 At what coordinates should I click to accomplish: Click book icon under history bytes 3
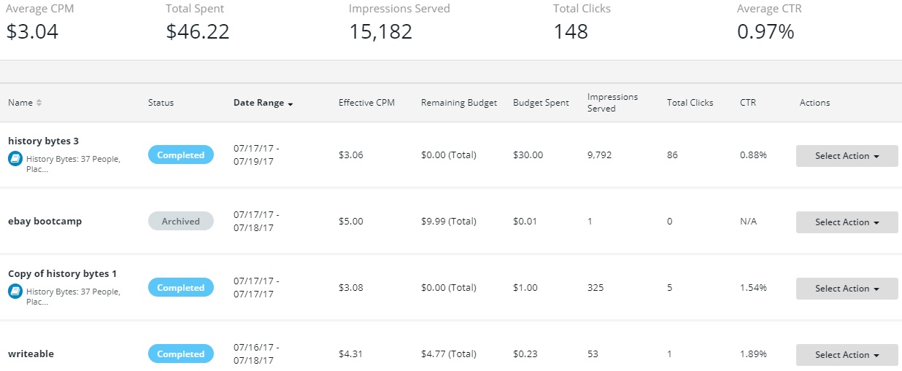pyautogui.click(x=15, y=159)
